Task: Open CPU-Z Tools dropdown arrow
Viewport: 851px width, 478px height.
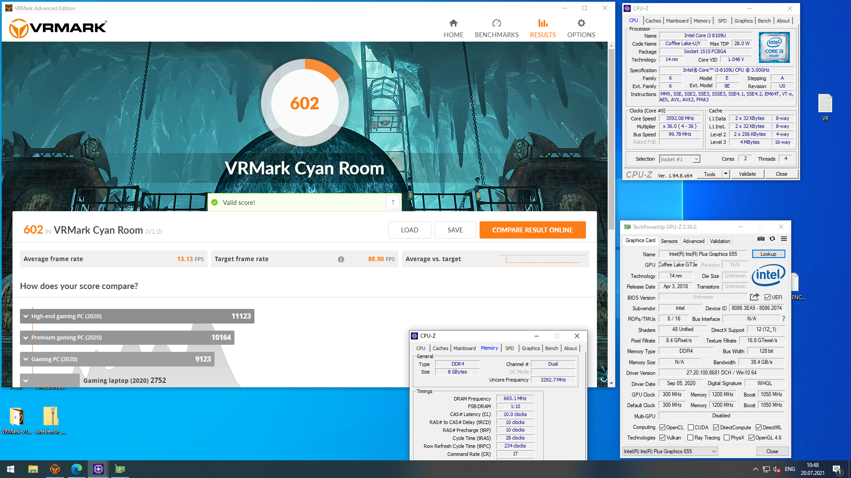Action: pyautogui.click(x=726, y=174)
